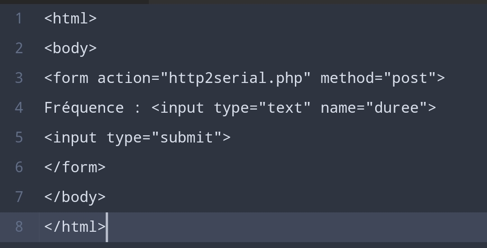The image size is (487, 248).
Task: Select line number 3 in gutter
Action: 19,78
